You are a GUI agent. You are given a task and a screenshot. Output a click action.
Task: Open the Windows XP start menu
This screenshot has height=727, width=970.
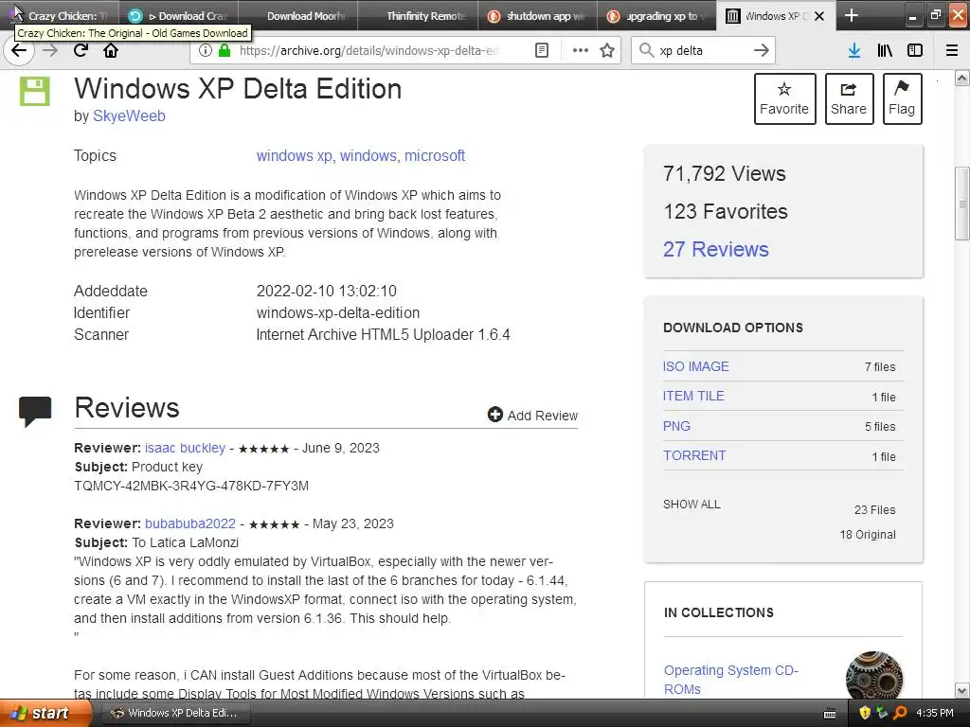click(x=45, y=713)
